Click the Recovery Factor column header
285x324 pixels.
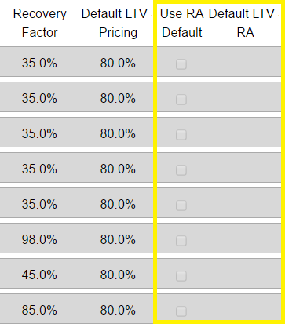39,23
